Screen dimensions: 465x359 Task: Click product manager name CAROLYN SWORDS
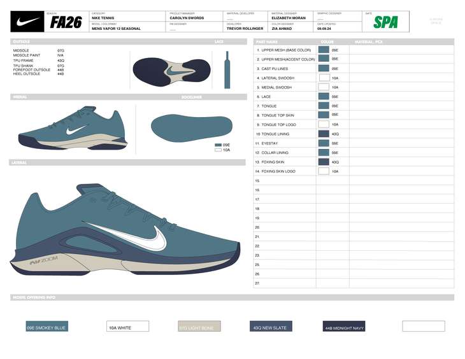click(x=187, y=18)
